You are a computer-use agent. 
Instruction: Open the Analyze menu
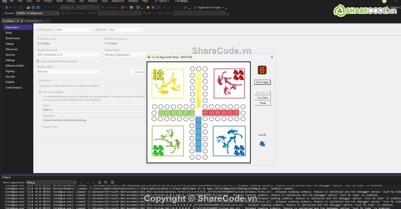[x=92, y=1]
